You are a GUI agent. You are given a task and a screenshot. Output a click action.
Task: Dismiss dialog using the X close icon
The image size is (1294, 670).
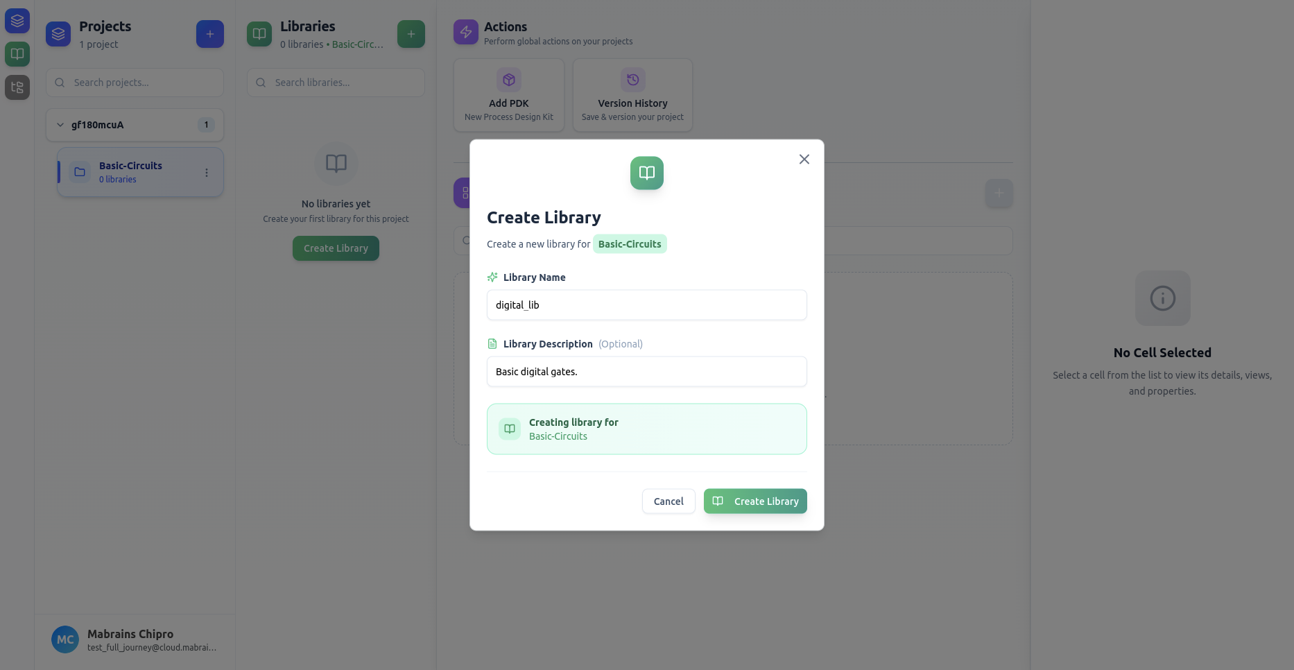[804, 159]
